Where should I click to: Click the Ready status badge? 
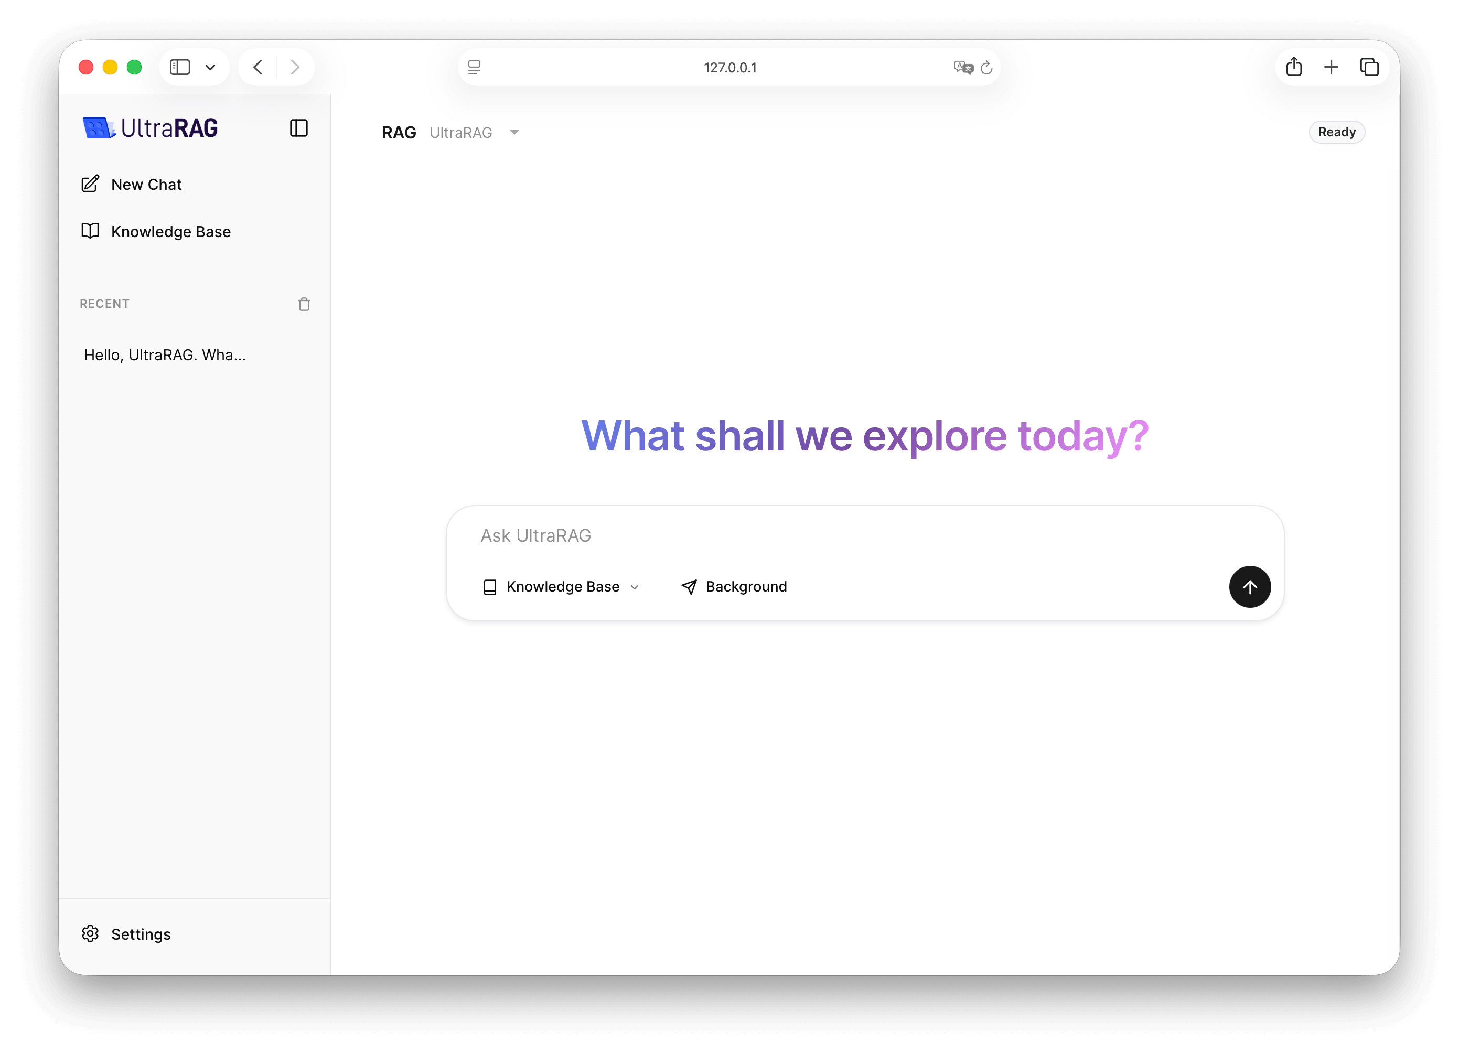coord(1336,132)
